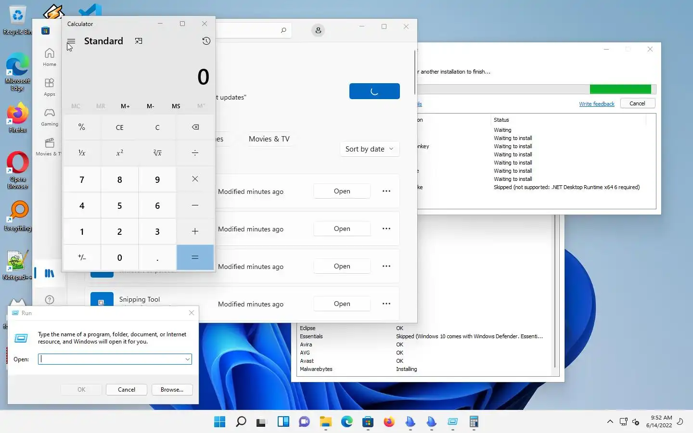The width and height of the screenshot is (693, 433).
Task: Expand the Sort by date dropdown
Action: pyautogui.click(x=370, y=149)
